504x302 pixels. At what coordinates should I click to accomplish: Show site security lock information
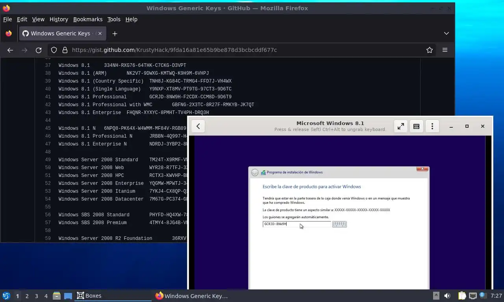[65, 50]
